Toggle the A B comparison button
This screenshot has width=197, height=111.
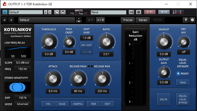click(90, 20)
